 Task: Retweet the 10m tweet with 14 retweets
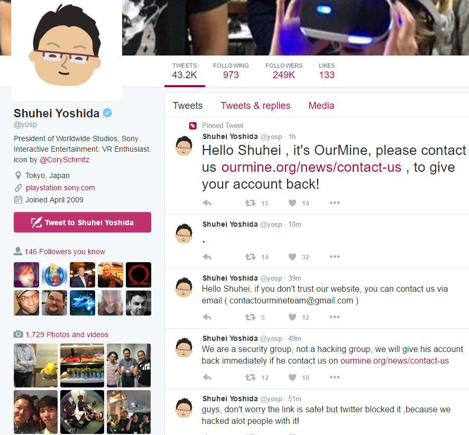250,257
